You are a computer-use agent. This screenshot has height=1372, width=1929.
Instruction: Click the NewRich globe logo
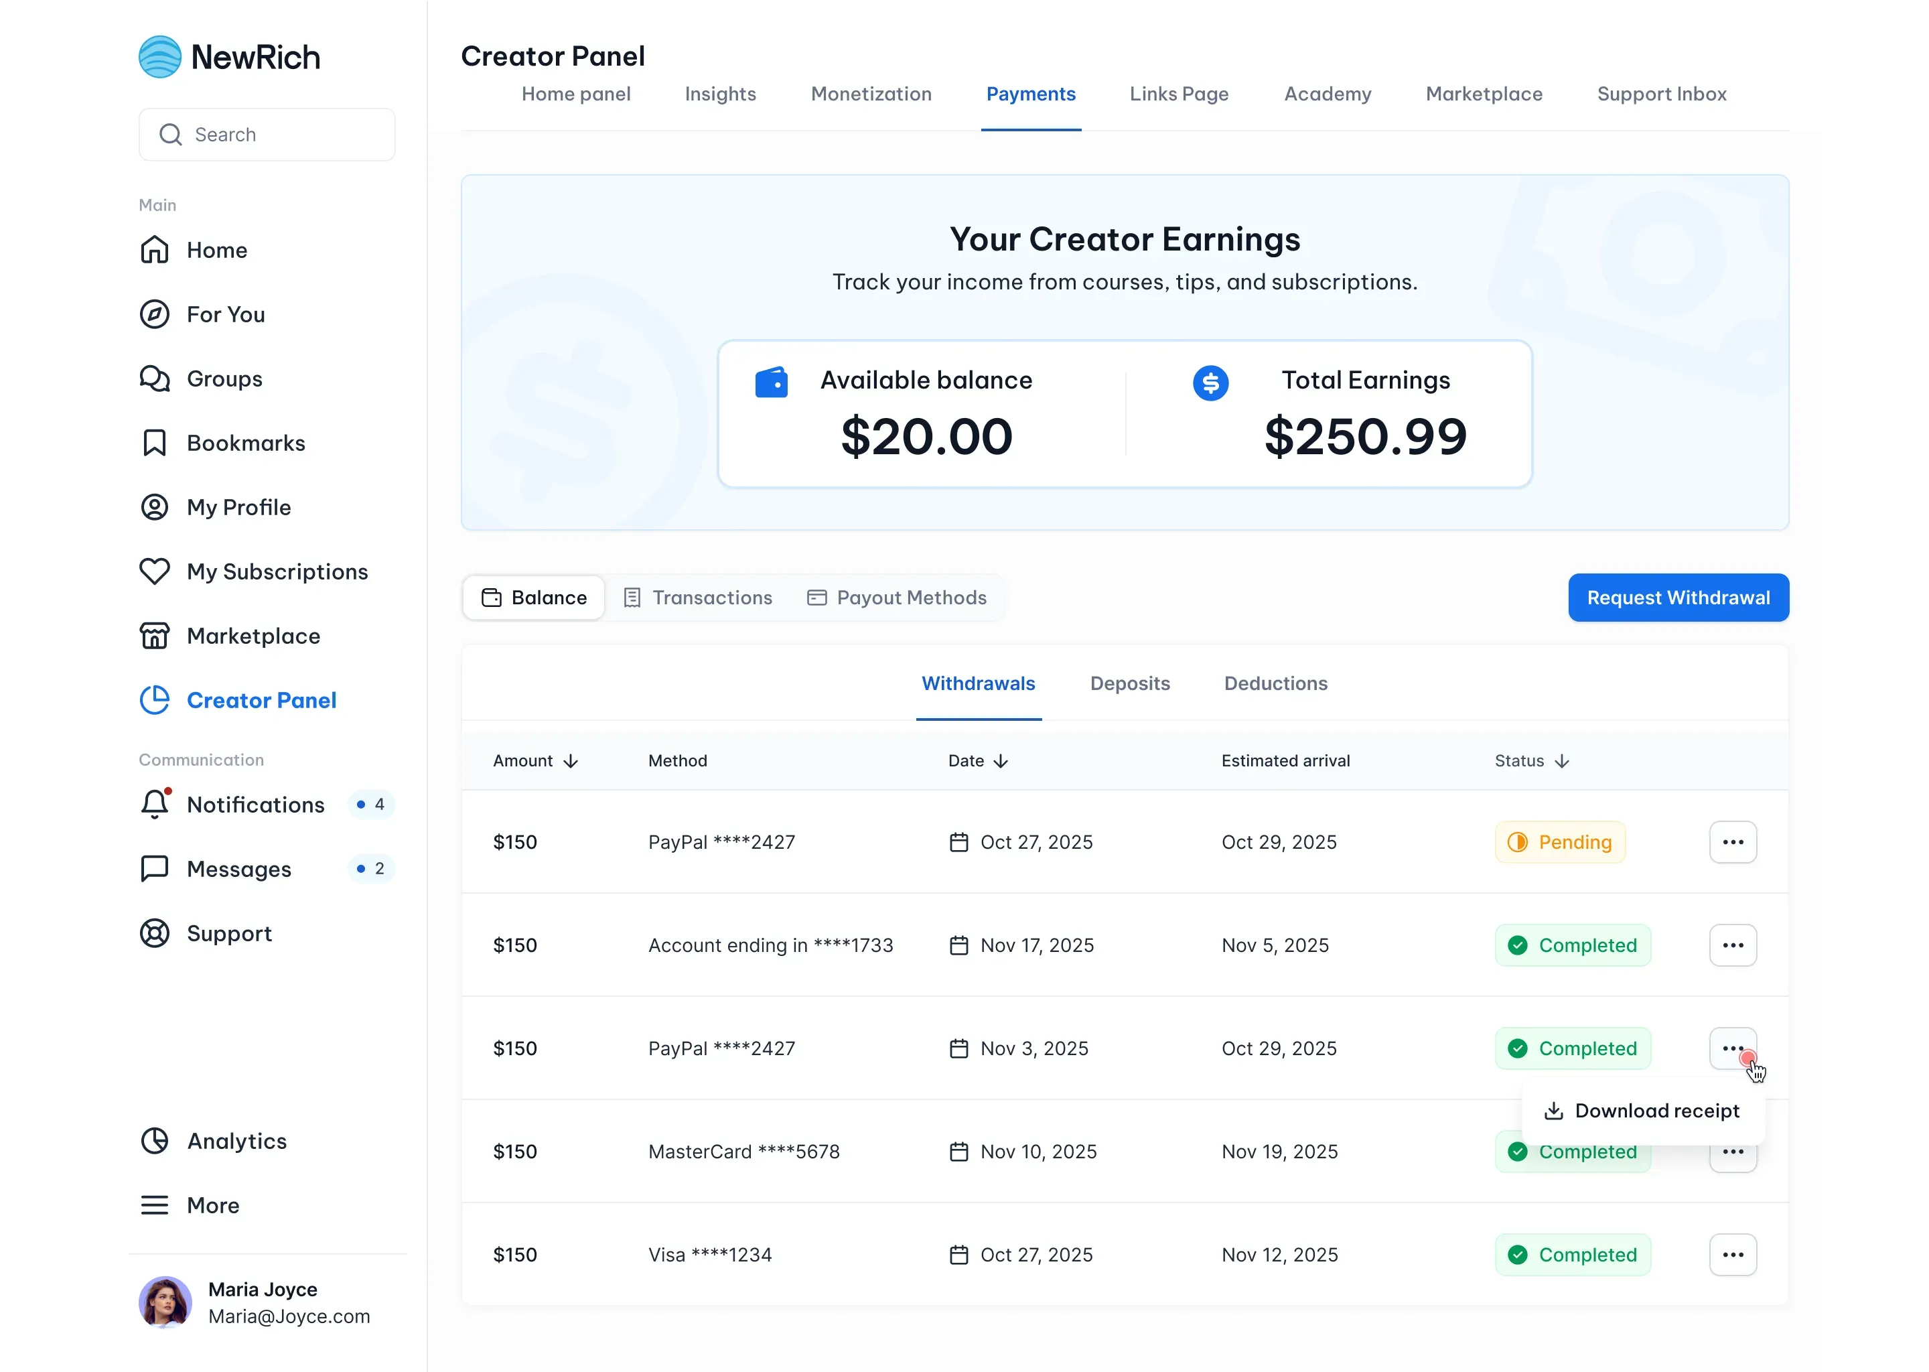159,56
